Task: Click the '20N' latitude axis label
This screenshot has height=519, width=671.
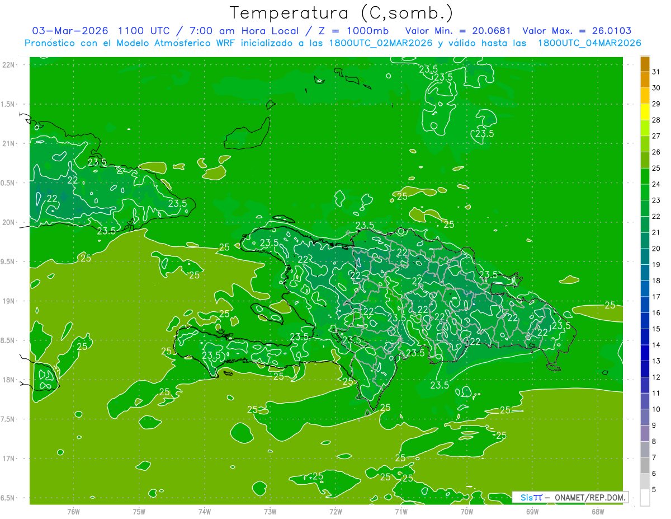Action: point(9,223)
